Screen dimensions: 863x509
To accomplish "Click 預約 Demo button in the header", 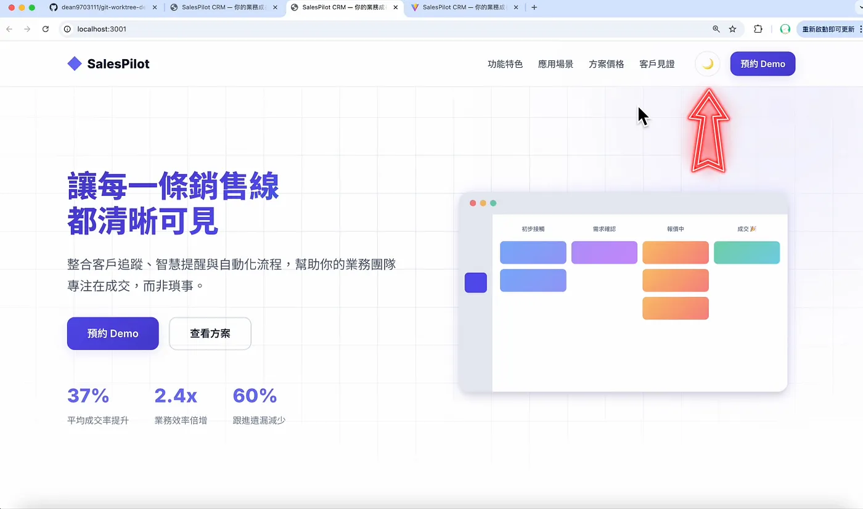I will tap(763, 64).
